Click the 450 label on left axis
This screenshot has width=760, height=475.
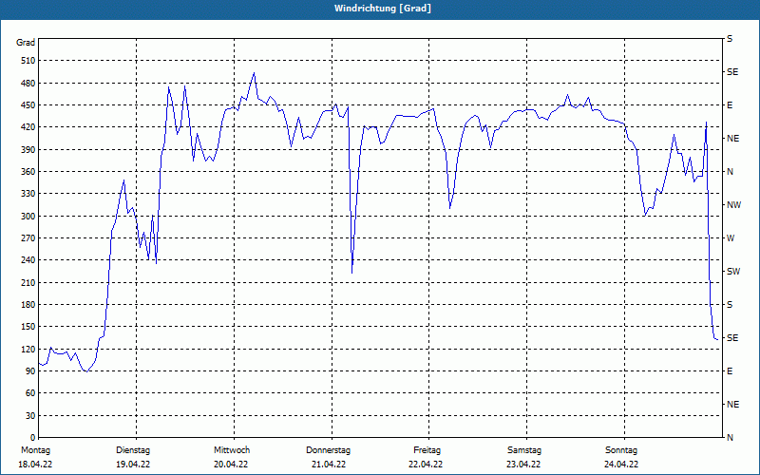[28, 105]
